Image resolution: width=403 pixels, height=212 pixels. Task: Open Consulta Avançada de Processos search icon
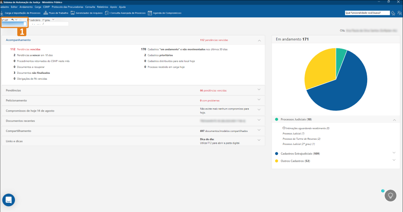(x=107, y=13)
